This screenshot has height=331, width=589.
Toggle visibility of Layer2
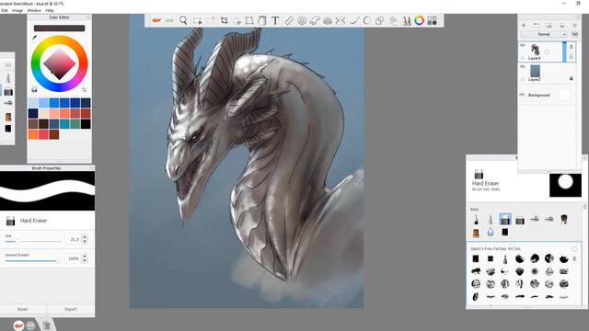click(523, 67)
